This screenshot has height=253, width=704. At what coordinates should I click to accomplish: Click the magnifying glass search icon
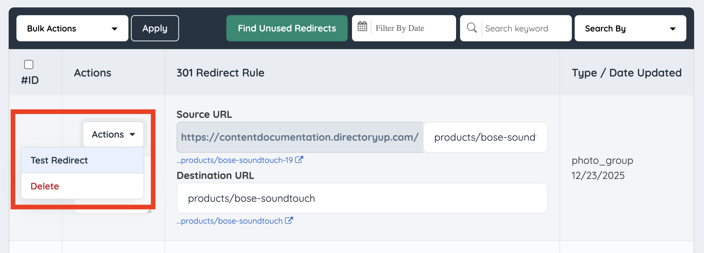[x=471, y=28]
